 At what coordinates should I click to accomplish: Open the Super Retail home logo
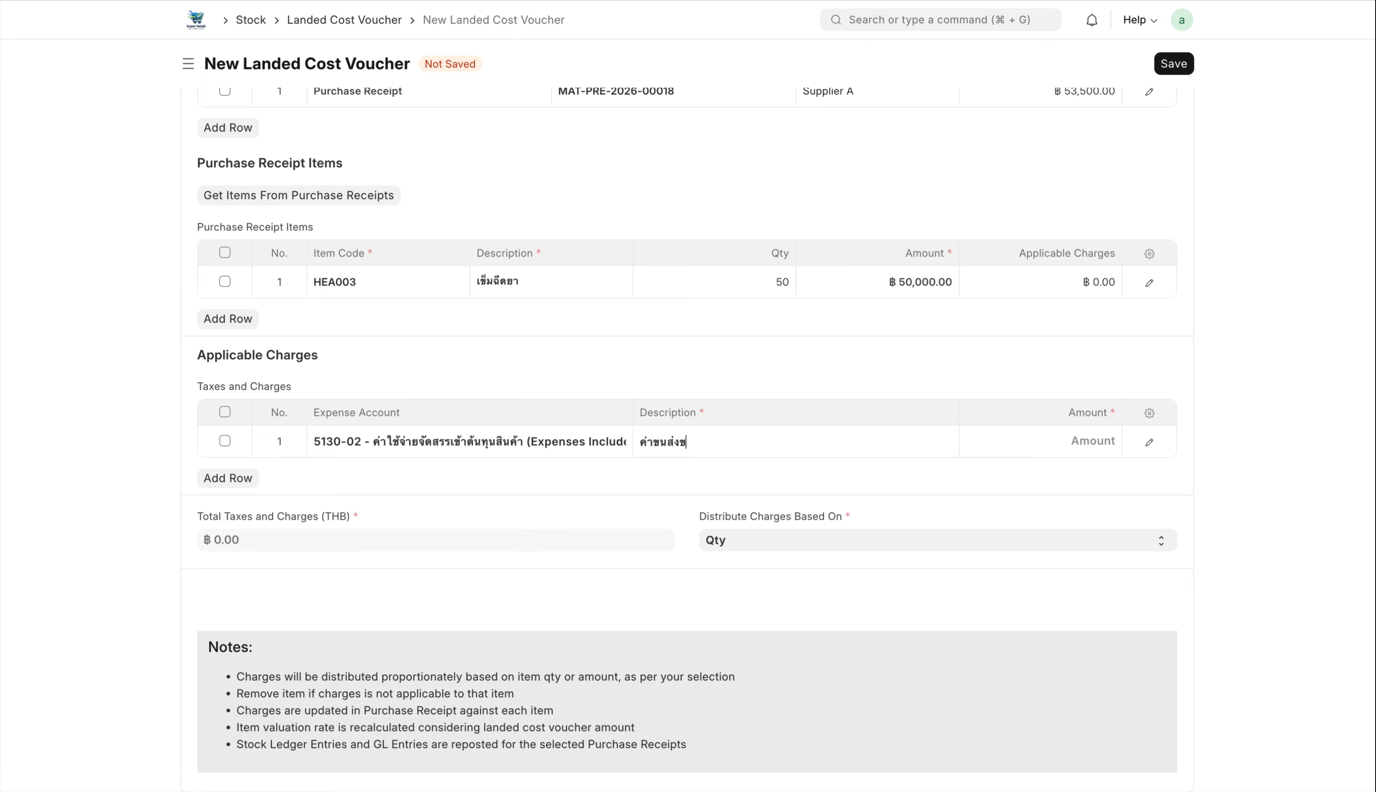(196, 20)
